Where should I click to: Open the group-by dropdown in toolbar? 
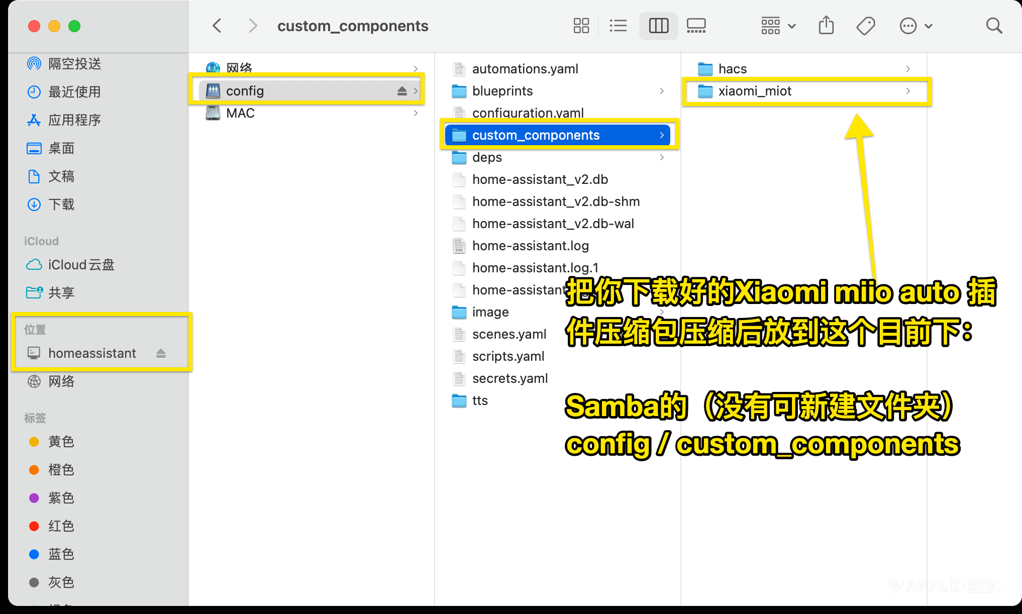tap(776, 26)
